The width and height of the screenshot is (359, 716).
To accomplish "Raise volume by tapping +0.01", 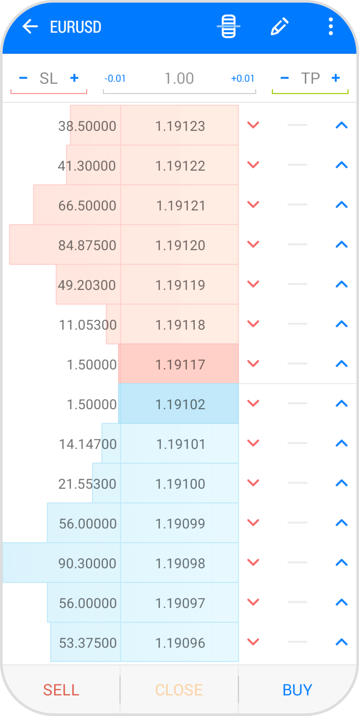I will tap(242, 79).
